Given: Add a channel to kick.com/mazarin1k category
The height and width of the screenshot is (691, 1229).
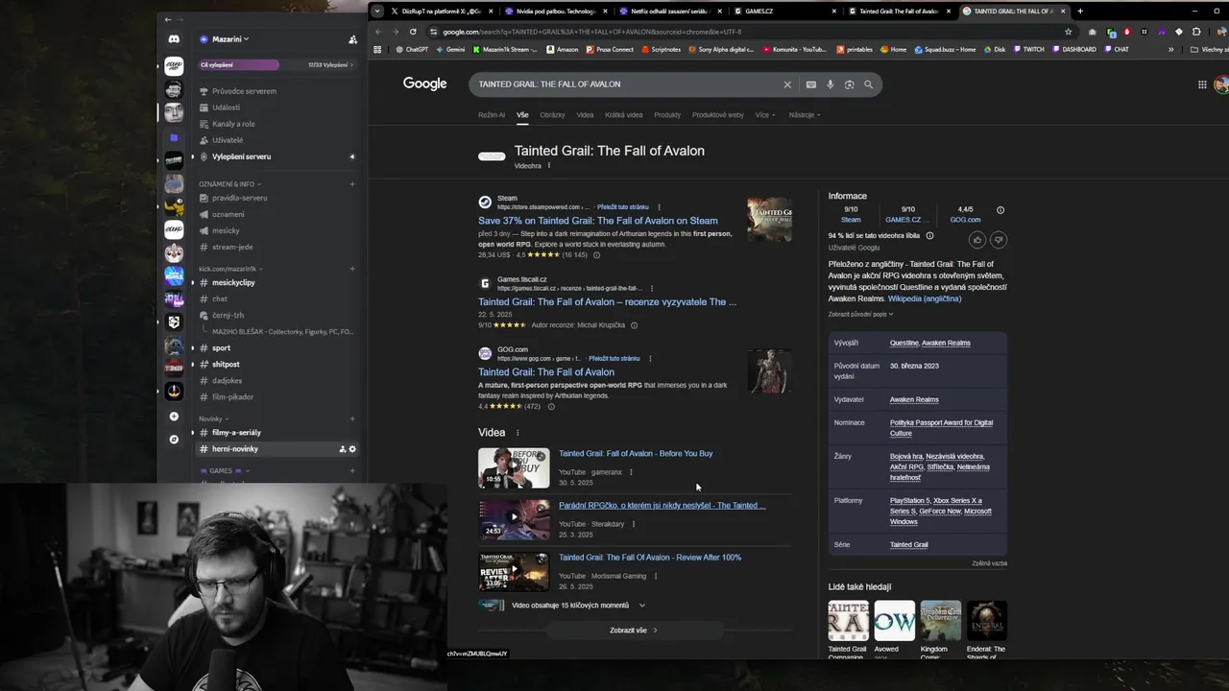Looking at the screenshot, I should click(352, 269).
